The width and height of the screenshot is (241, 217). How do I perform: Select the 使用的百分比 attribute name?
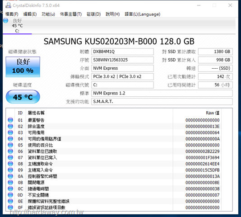point(40,145)
